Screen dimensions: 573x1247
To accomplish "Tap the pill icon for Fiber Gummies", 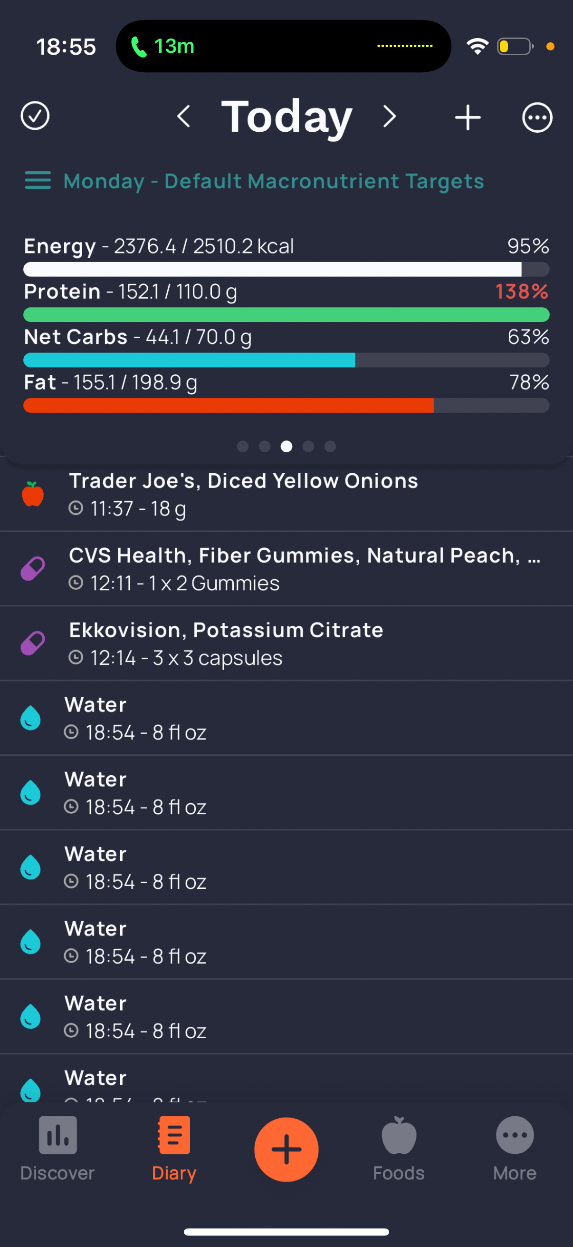I will [x=33, y=569].
